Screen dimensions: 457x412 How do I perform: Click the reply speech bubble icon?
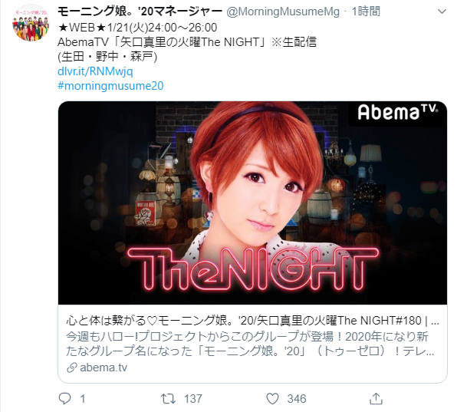tap(64, 399)
